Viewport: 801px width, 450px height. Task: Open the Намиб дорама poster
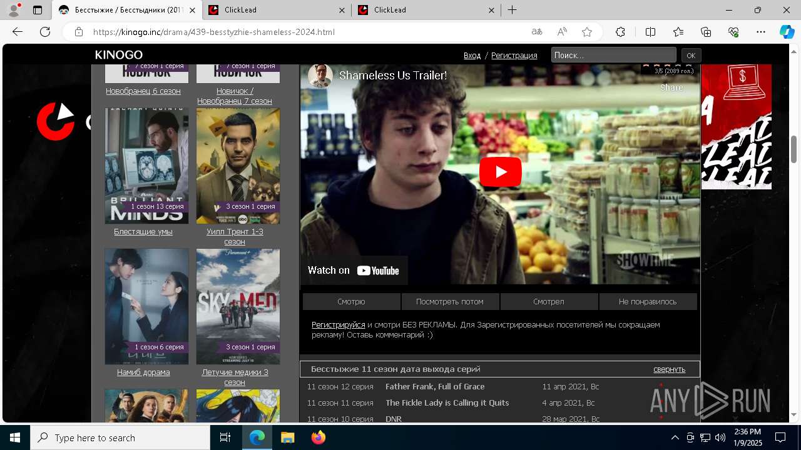click(x=146, y=306)
